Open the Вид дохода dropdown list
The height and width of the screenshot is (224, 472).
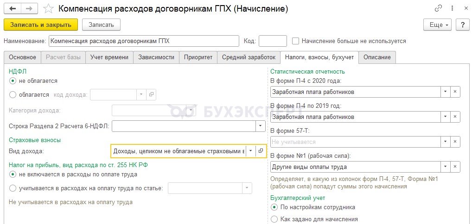251,151
